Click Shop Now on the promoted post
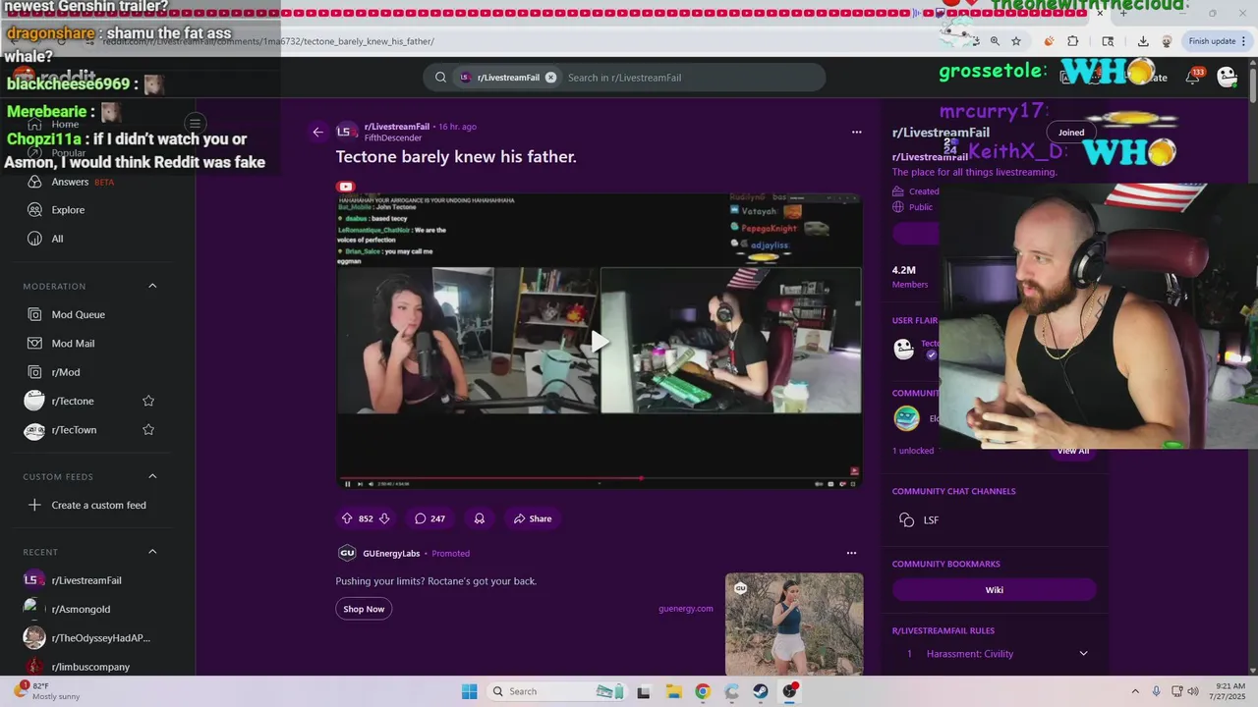Screen dimensions: 1258x707 pos(364,609)
